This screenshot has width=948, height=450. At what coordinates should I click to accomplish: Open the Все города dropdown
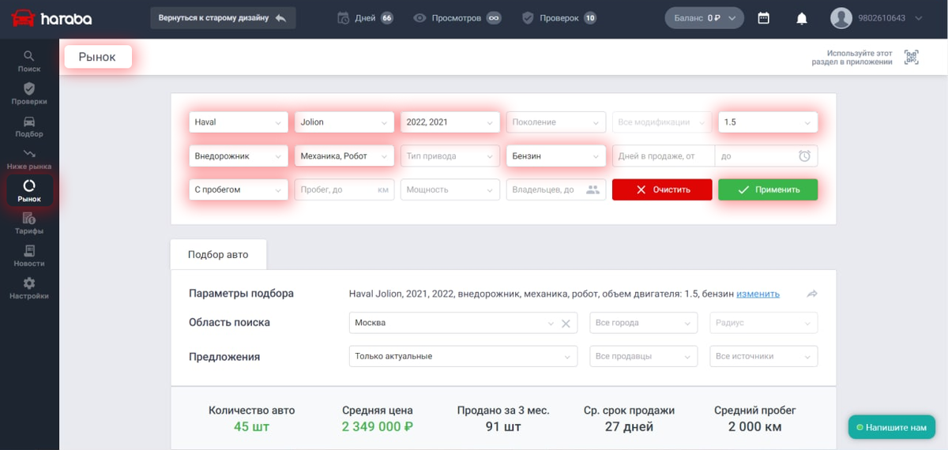coord(644,323)
